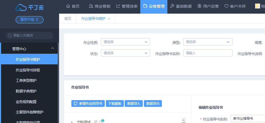Expand the 文科测试 tree node
Image resolution: width=265 pixels, height=123 pixels.
pyautogui.click(x=72, y=122)
